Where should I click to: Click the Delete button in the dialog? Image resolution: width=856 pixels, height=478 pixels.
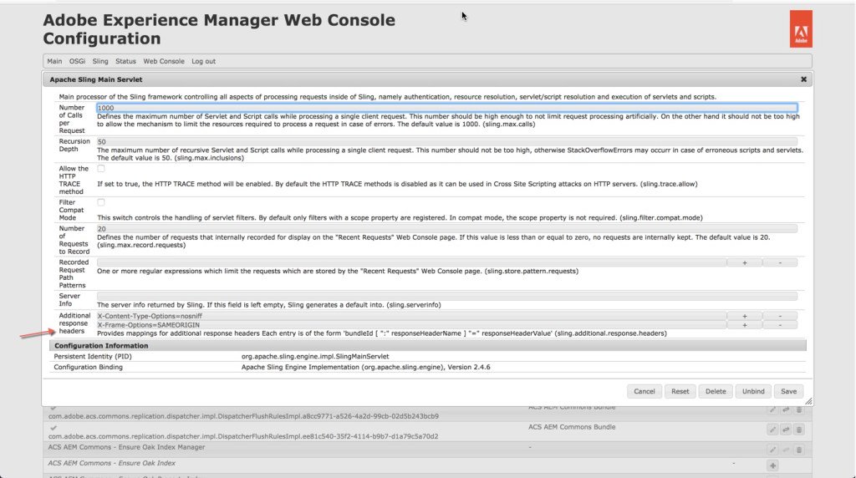tap(716, 391)
